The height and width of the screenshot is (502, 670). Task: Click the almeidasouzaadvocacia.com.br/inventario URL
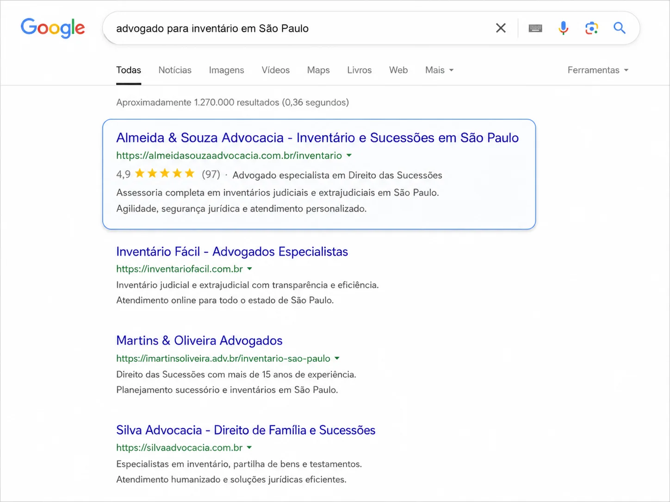[229, 156]
